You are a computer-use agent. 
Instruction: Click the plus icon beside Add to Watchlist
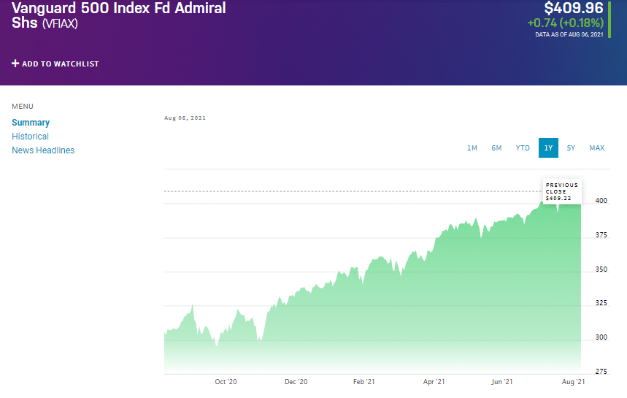click(x=15, y=64)
